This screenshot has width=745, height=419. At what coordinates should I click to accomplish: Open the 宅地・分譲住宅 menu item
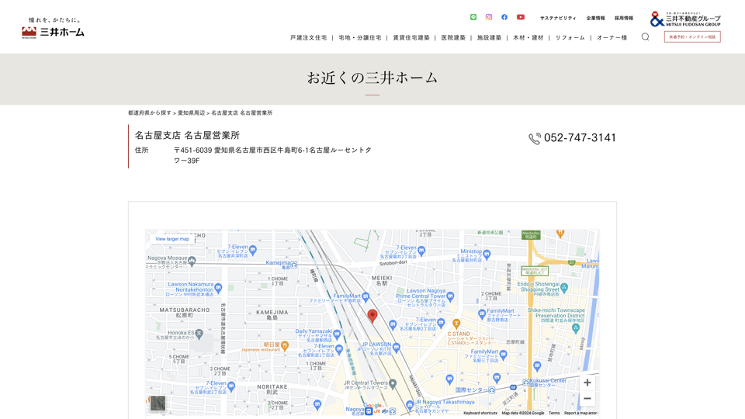tap(359, 37)
